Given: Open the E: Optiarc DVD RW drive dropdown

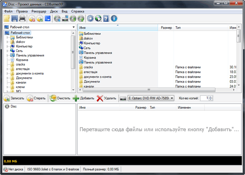Looking at the screenshot, I should click(171, 98).
